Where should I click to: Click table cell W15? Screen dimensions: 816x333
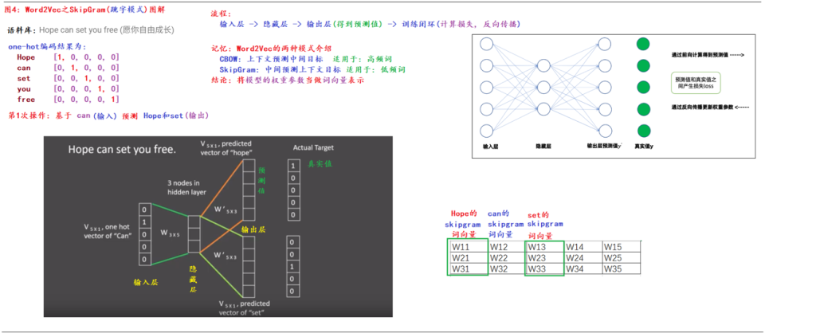622,247
